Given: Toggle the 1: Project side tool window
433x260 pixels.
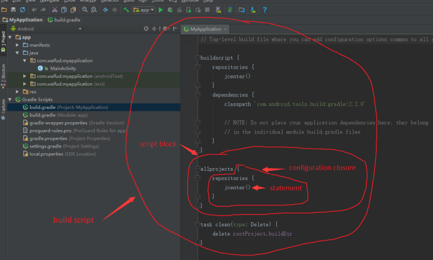Looking at the screenshot, I should (3, 41).
